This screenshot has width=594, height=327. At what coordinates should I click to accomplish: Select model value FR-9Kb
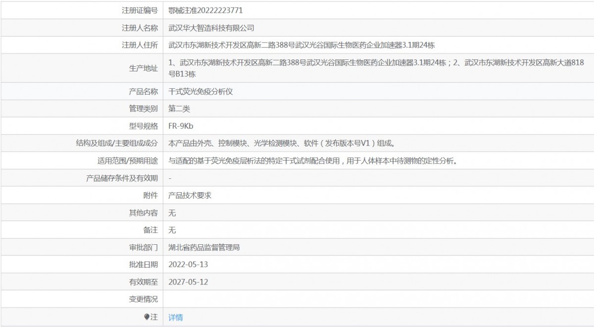point(181,126)
